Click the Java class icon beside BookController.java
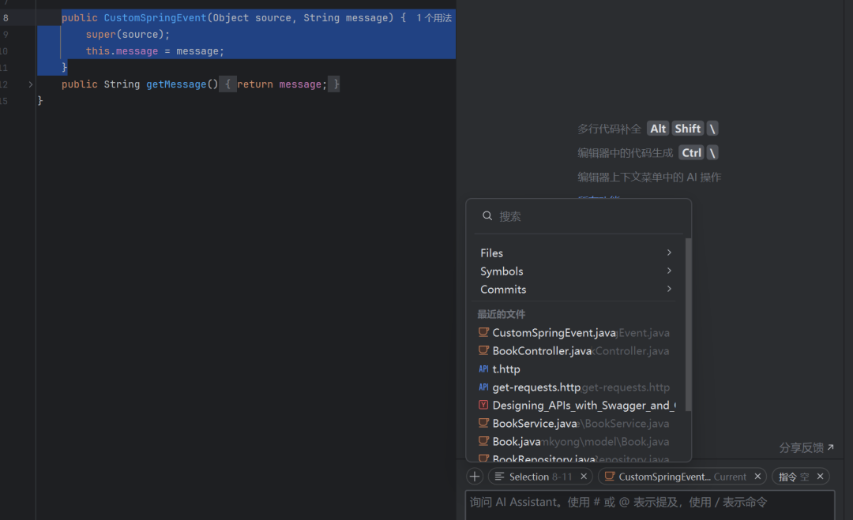The width and height of the screenshot is (853, 520). 483,350
